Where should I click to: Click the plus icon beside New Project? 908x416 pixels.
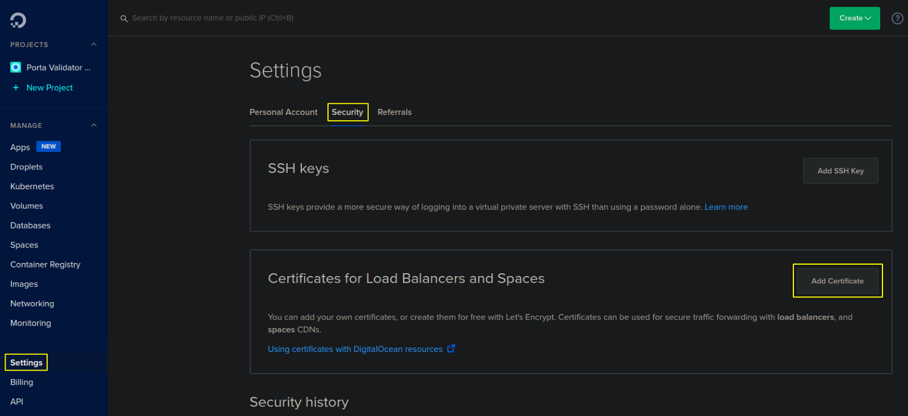tap(16, 88)
